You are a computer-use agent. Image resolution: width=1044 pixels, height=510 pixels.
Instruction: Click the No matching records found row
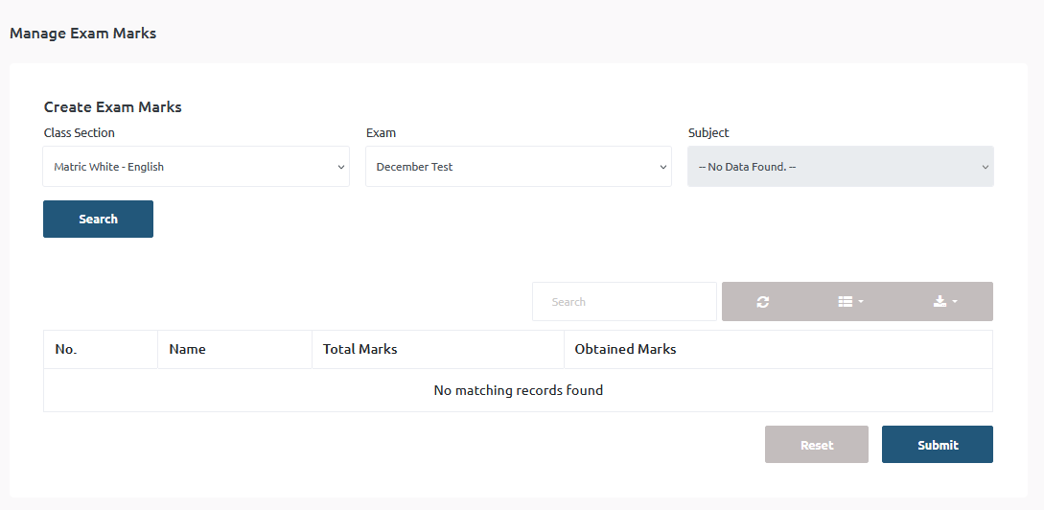pos(518,390)
